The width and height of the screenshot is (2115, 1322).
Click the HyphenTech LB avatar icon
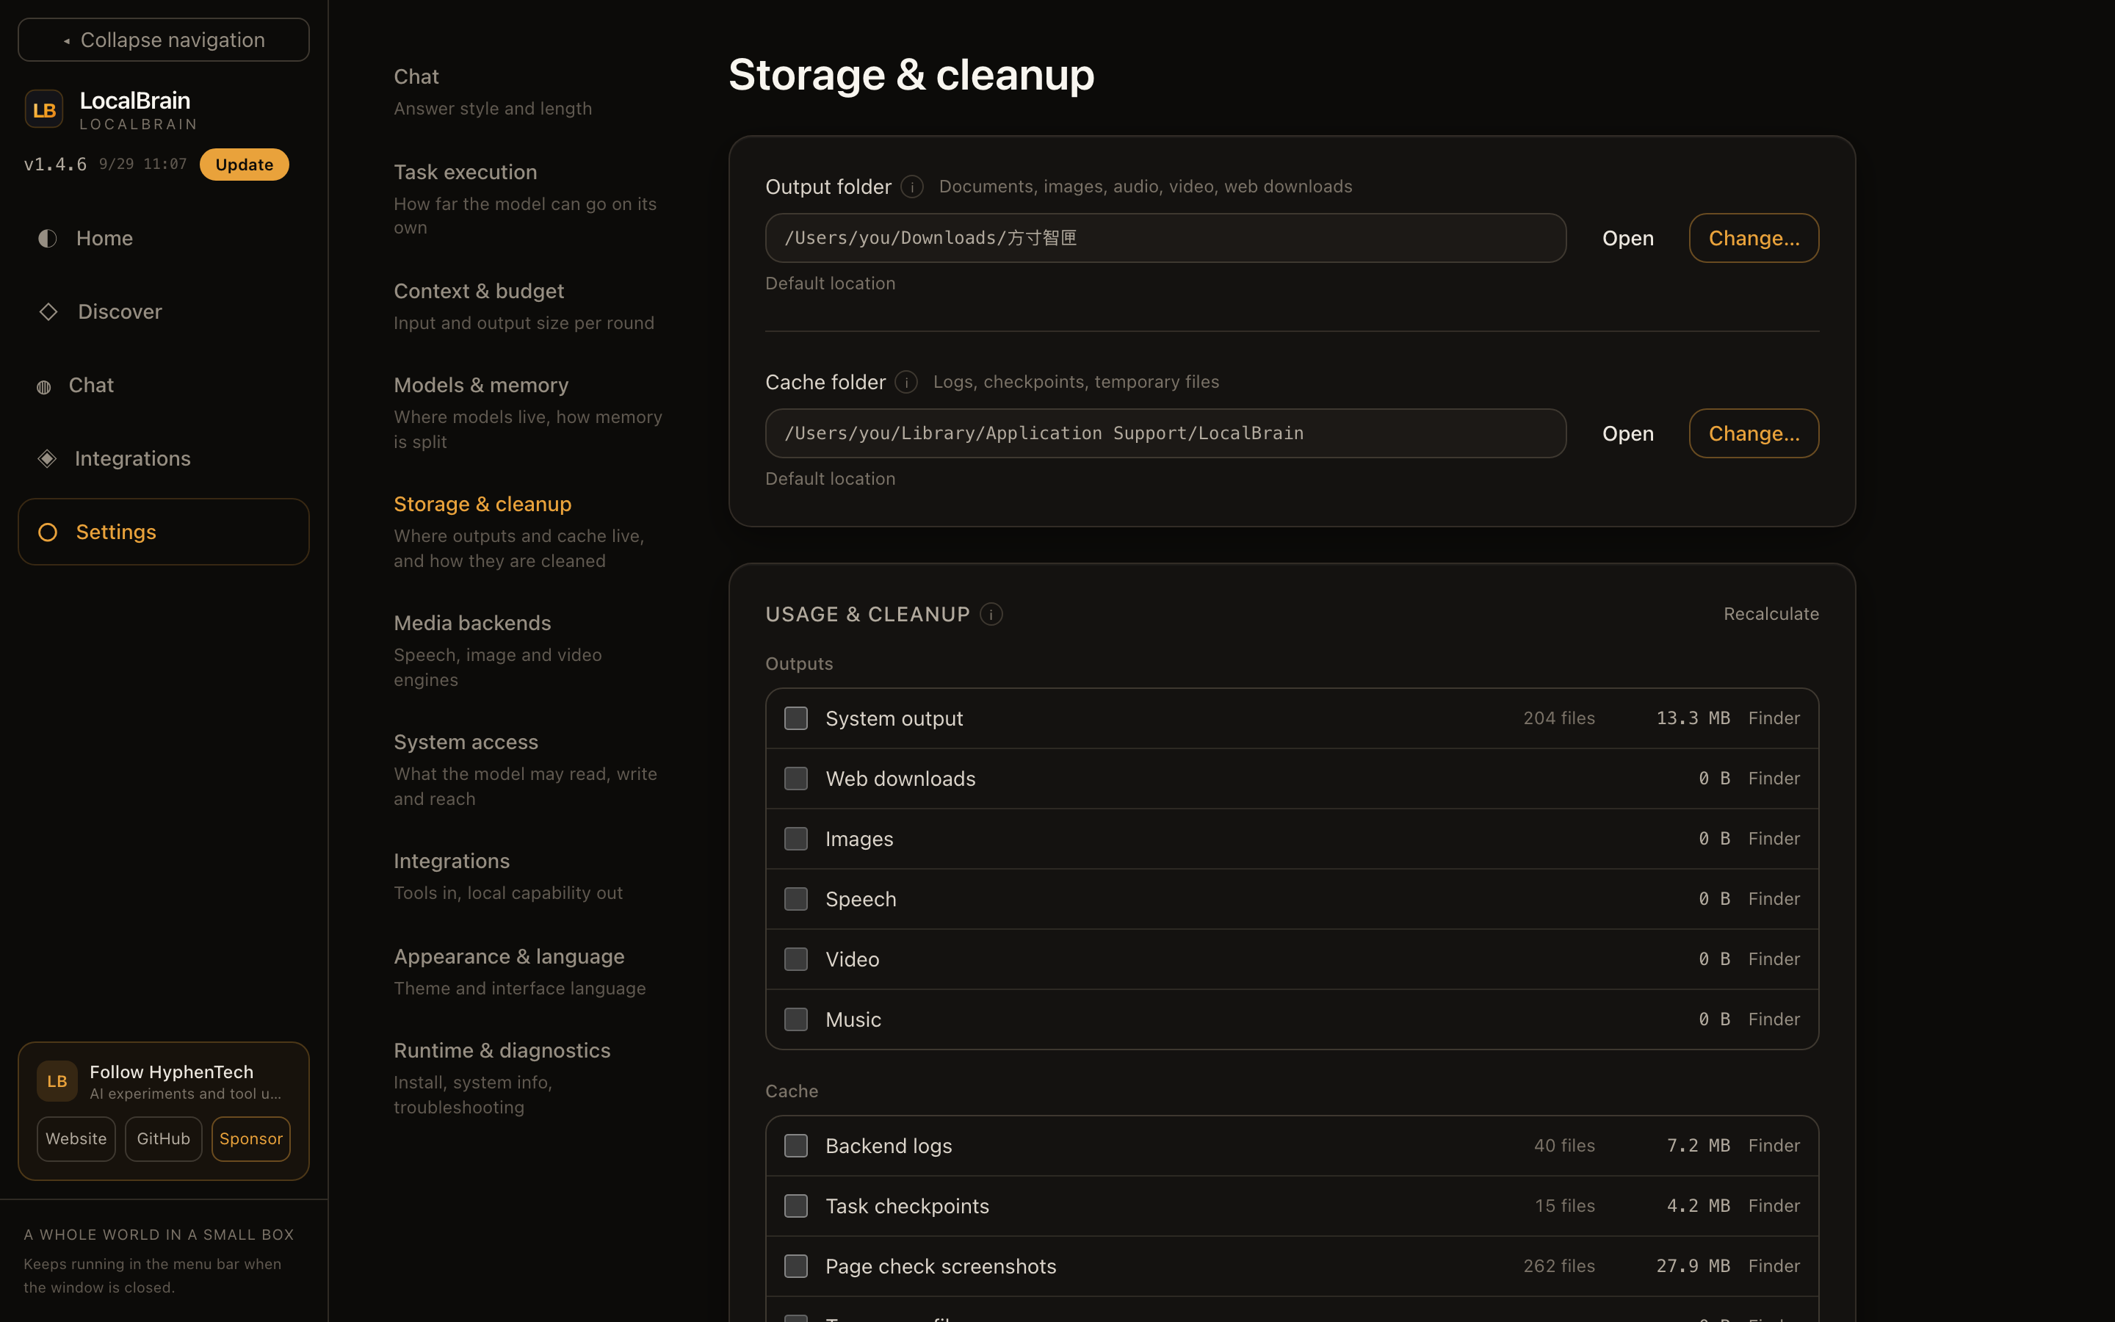point(57,1082)
